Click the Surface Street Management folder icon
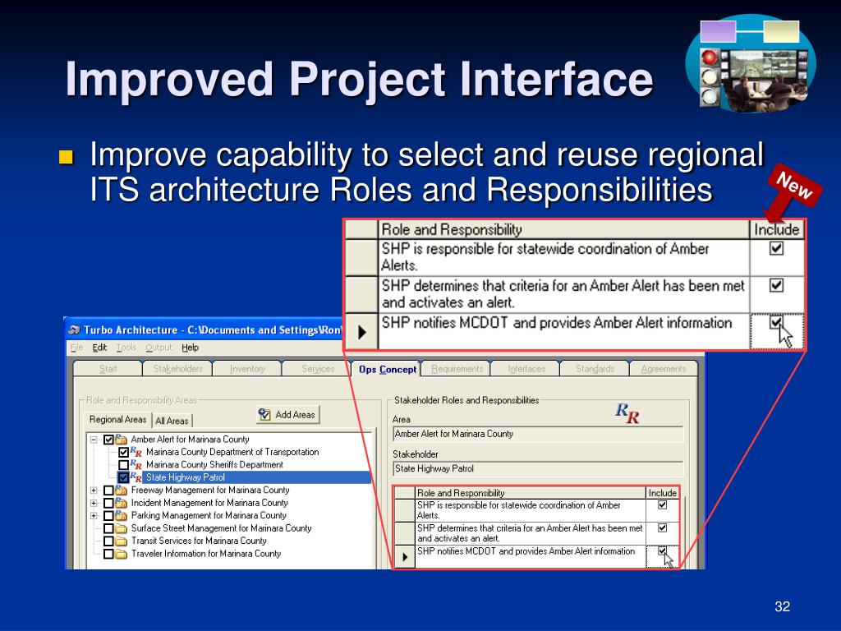This screenshot has width=841, height=631. (x=121, y=528)
